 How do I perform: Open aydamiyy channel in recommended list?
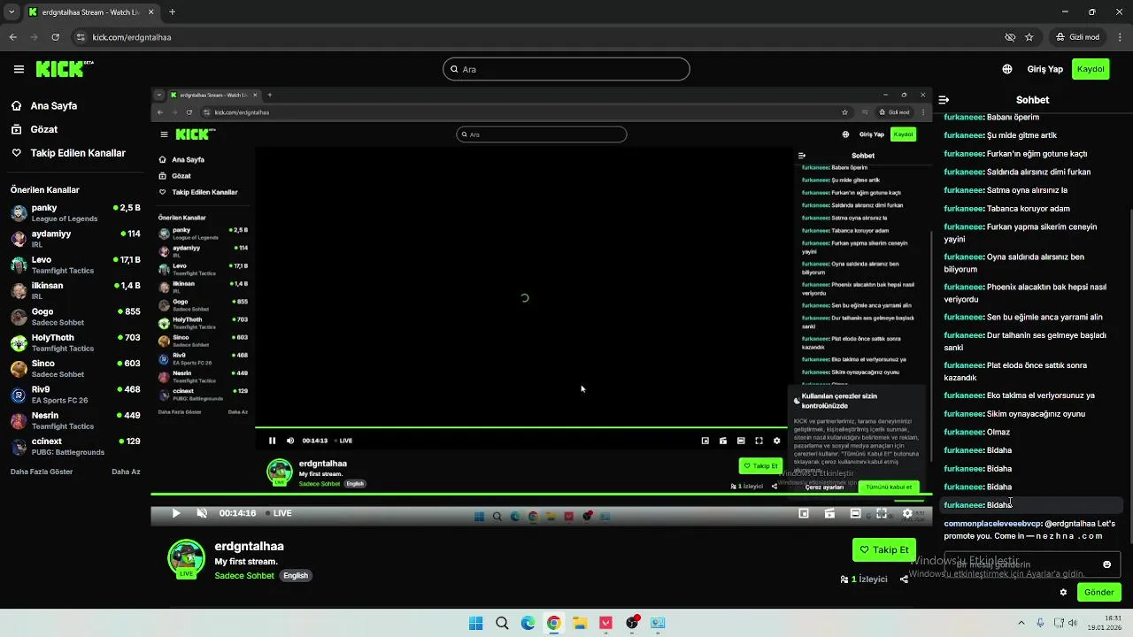(75, 239)
